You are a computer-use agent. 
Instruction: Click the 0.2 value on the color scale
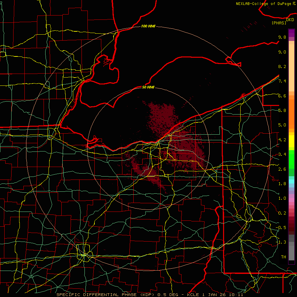(282, 213)
